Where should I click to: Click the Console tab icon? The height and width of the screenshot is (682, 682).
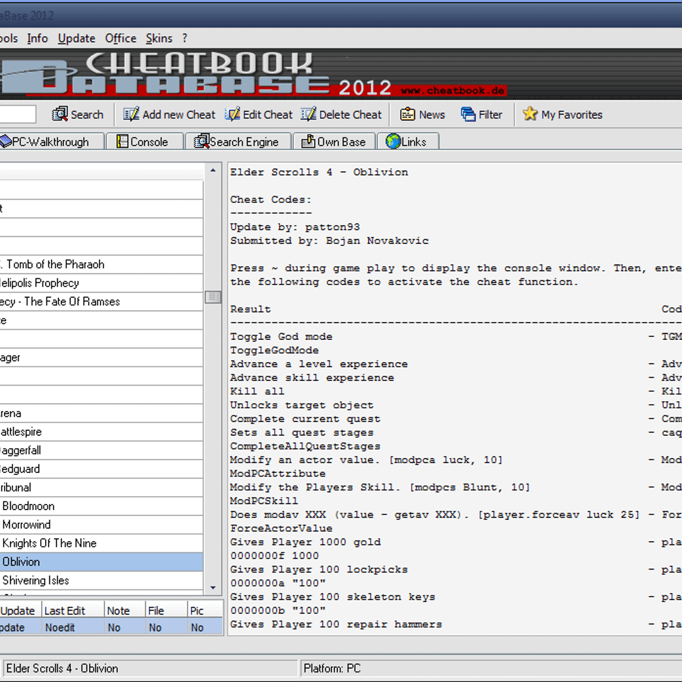[122, 142]
